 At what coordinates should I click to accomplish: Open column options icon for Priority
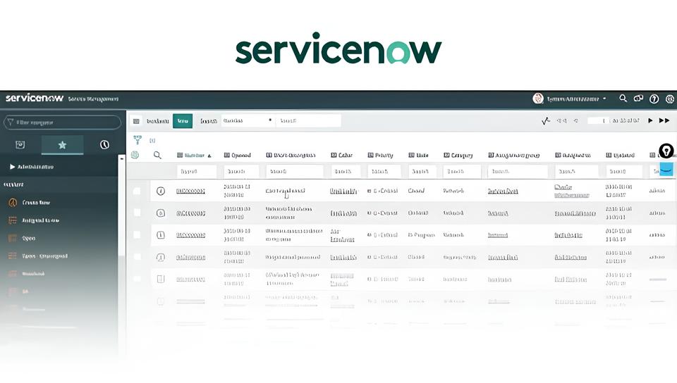(370, 155)
